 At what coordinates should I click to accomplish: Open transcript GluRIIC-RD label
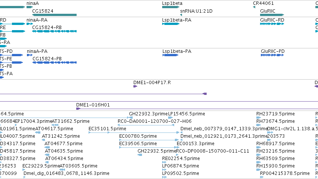click(x=272, y=20)
